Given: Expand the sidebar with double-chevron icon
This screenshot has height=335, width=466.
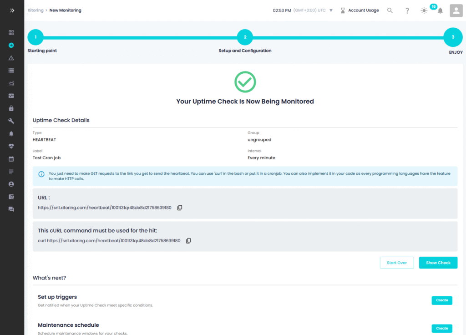Looking at the screenshot, I should (x=12, y=10).
